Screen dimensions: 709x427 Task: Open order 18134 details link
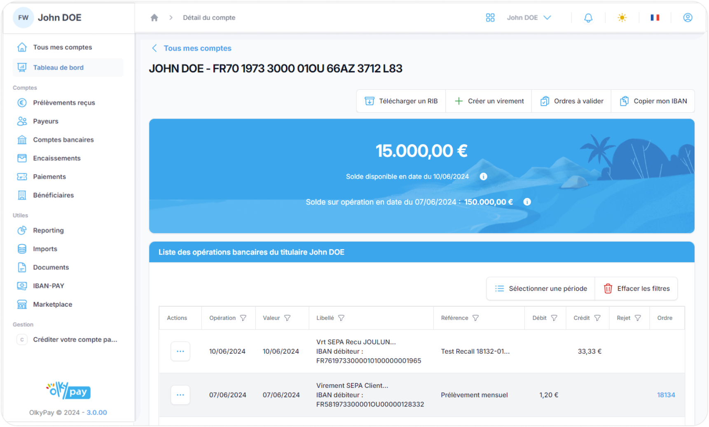[666, 394]
